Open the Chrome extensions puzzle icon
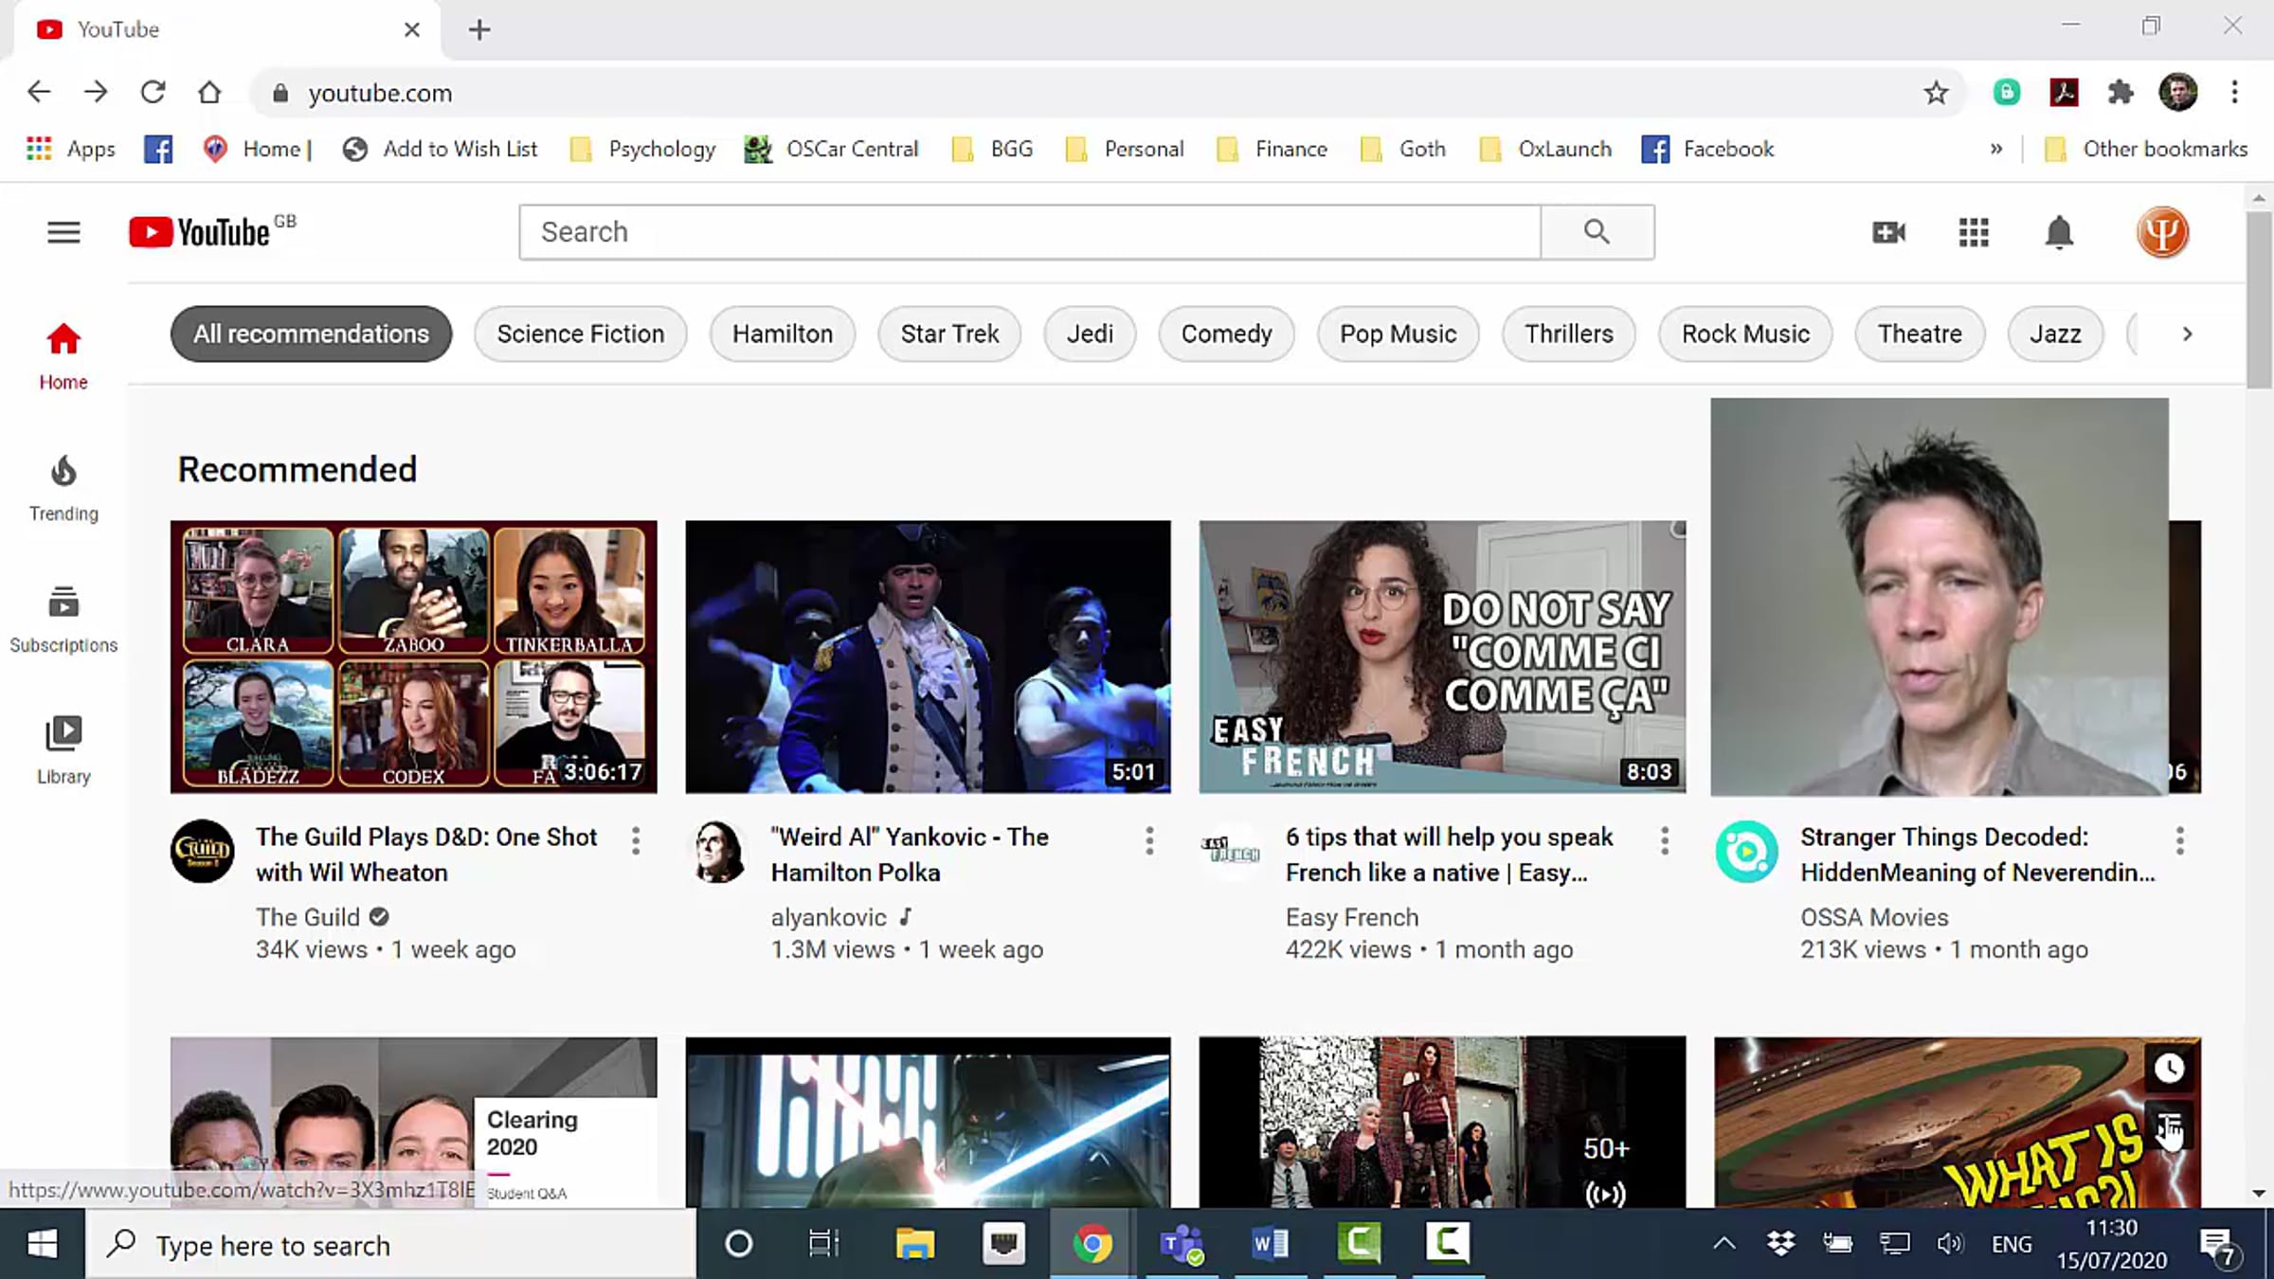The image size is (2274, 1279). click(2121, 92)
